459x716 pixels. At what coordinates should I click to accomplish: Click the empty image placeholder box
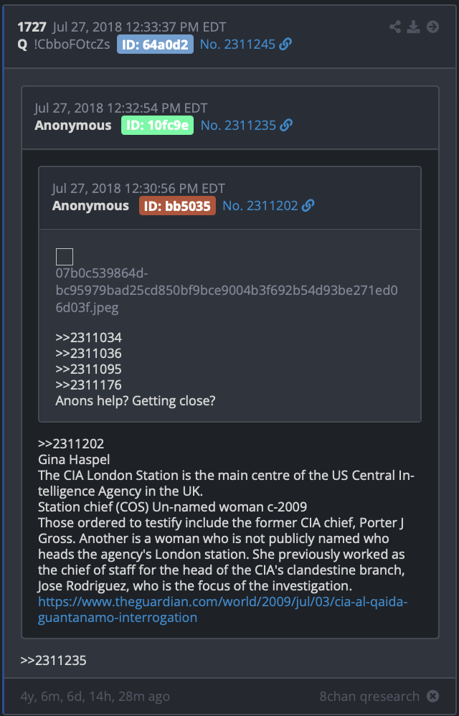coord(65,257)
